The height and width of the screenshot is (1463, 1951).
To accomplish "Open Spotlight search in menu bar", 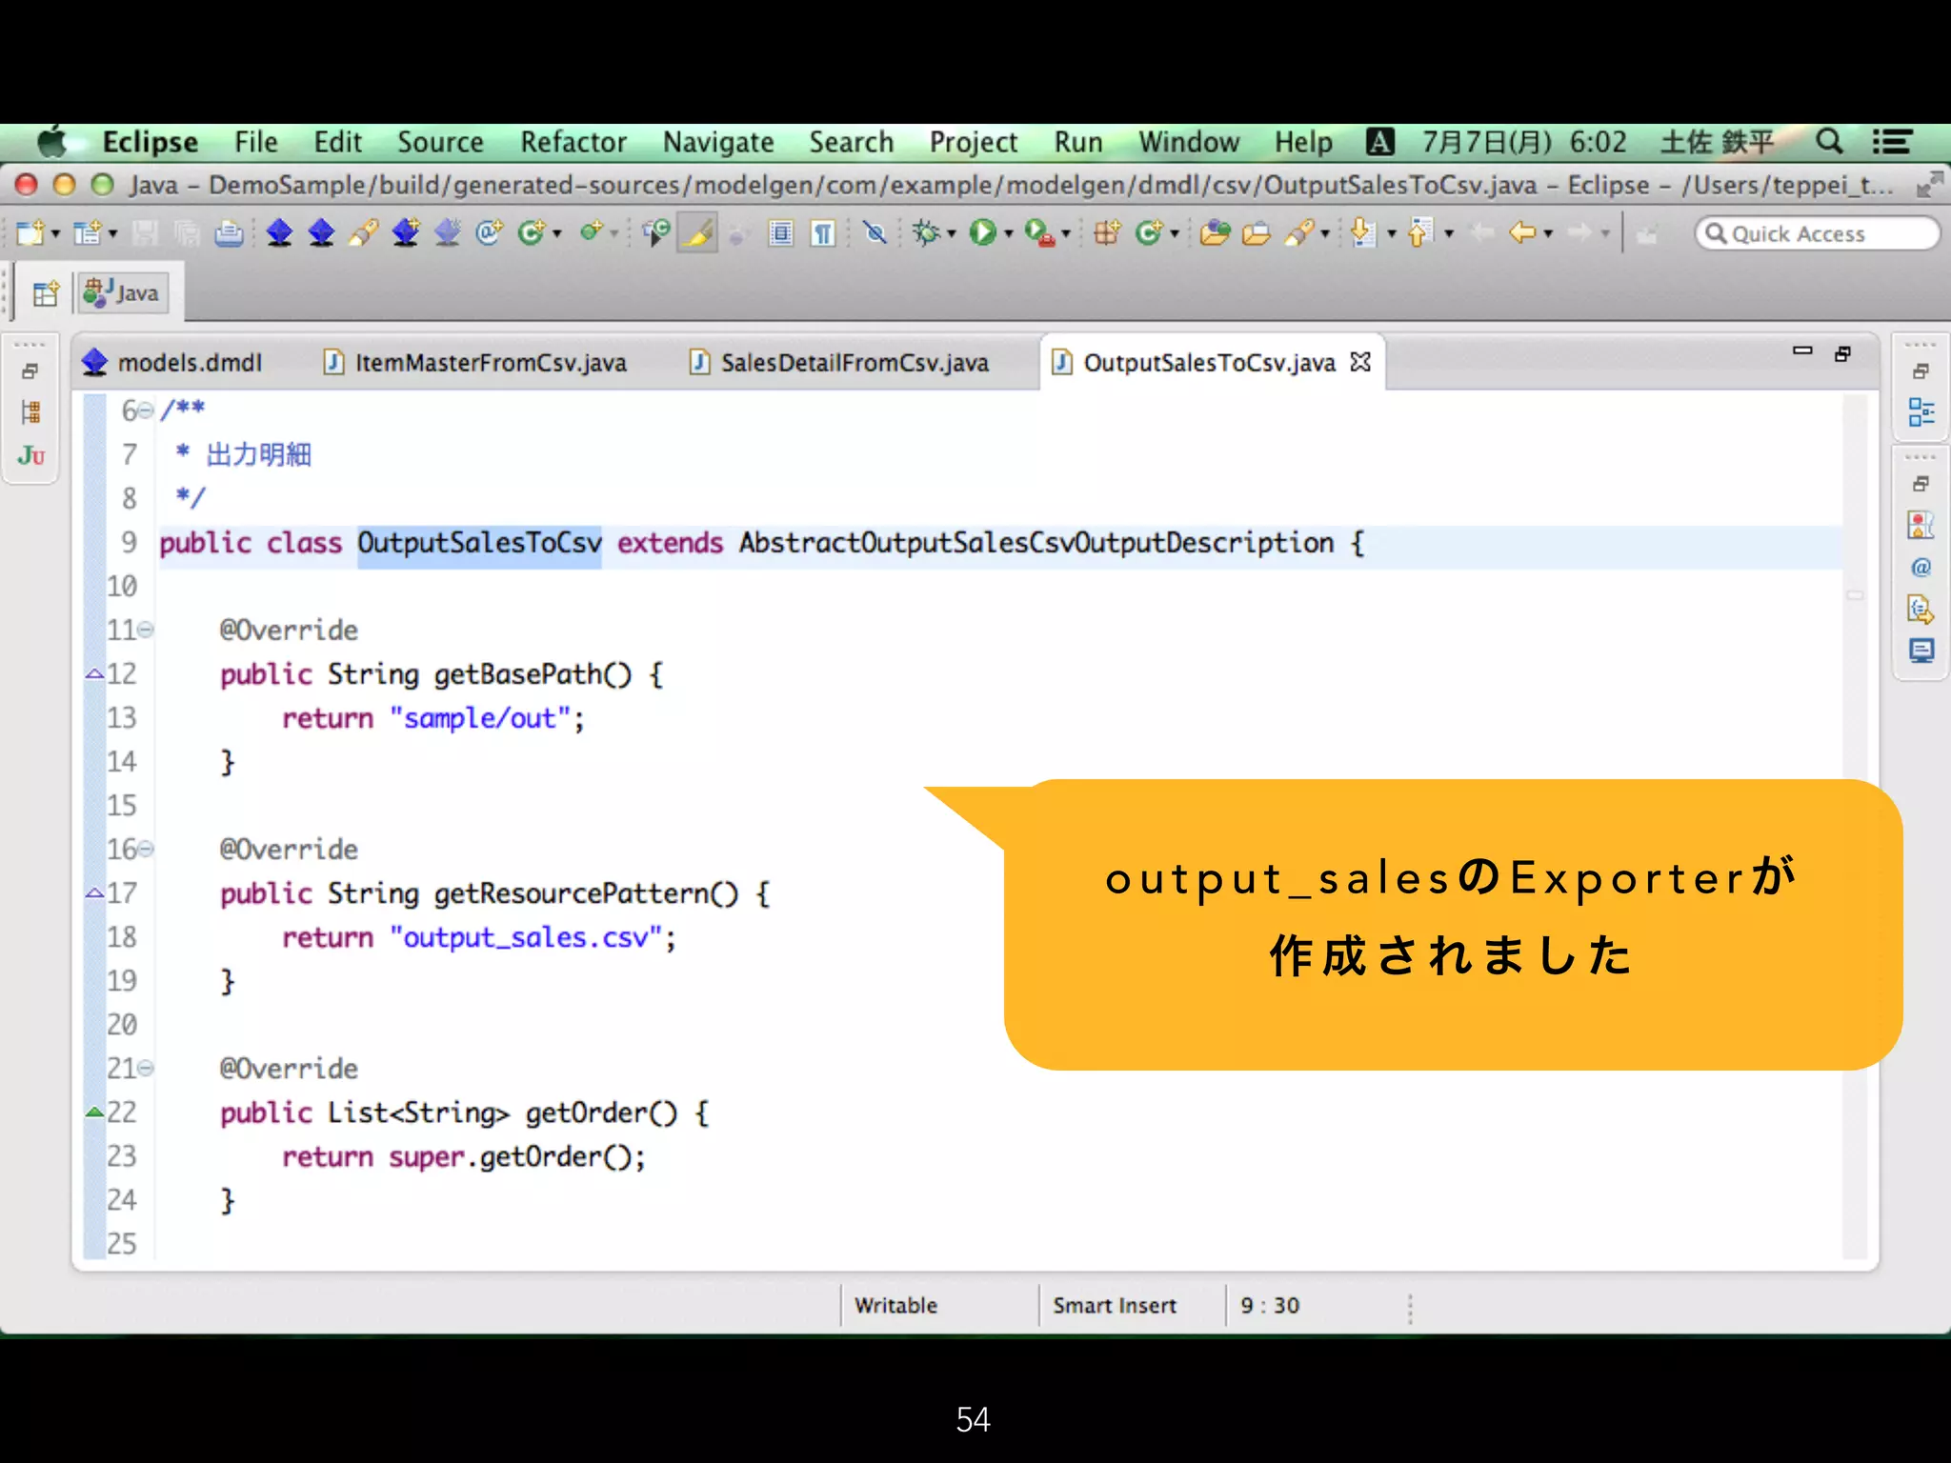I will tap(1828, 142).
